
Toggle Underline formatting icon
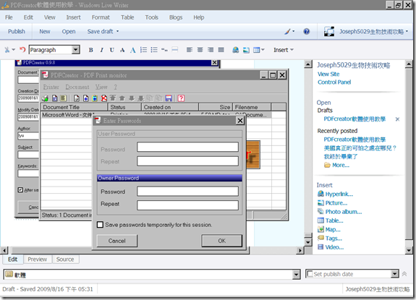point(112,50)
